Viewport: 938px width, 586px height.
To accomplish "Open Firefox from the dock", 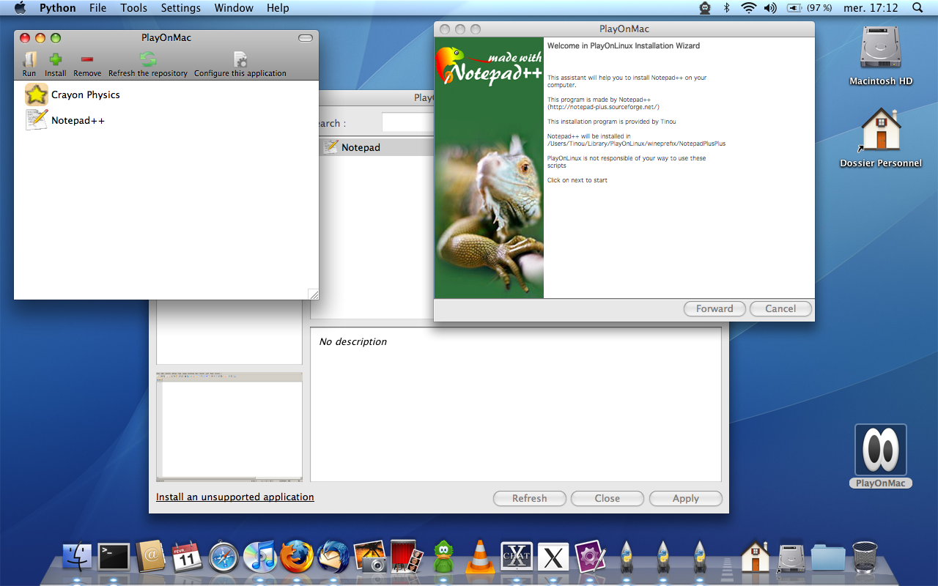I will point(297,557).
